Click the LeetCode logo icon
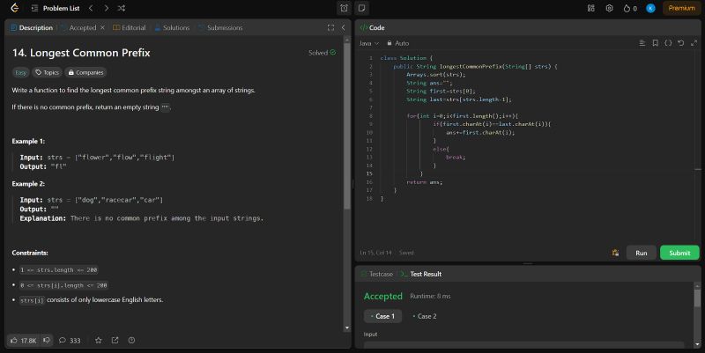 [14, 8]
